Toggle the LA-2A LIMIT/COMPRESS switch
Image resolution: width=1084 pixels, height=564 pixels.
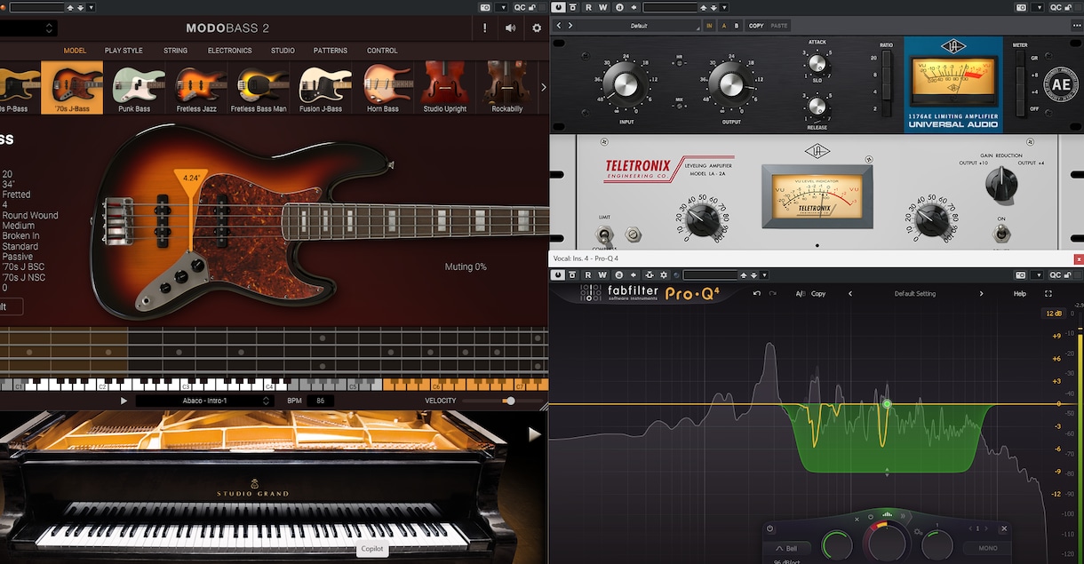coord(604,234)
